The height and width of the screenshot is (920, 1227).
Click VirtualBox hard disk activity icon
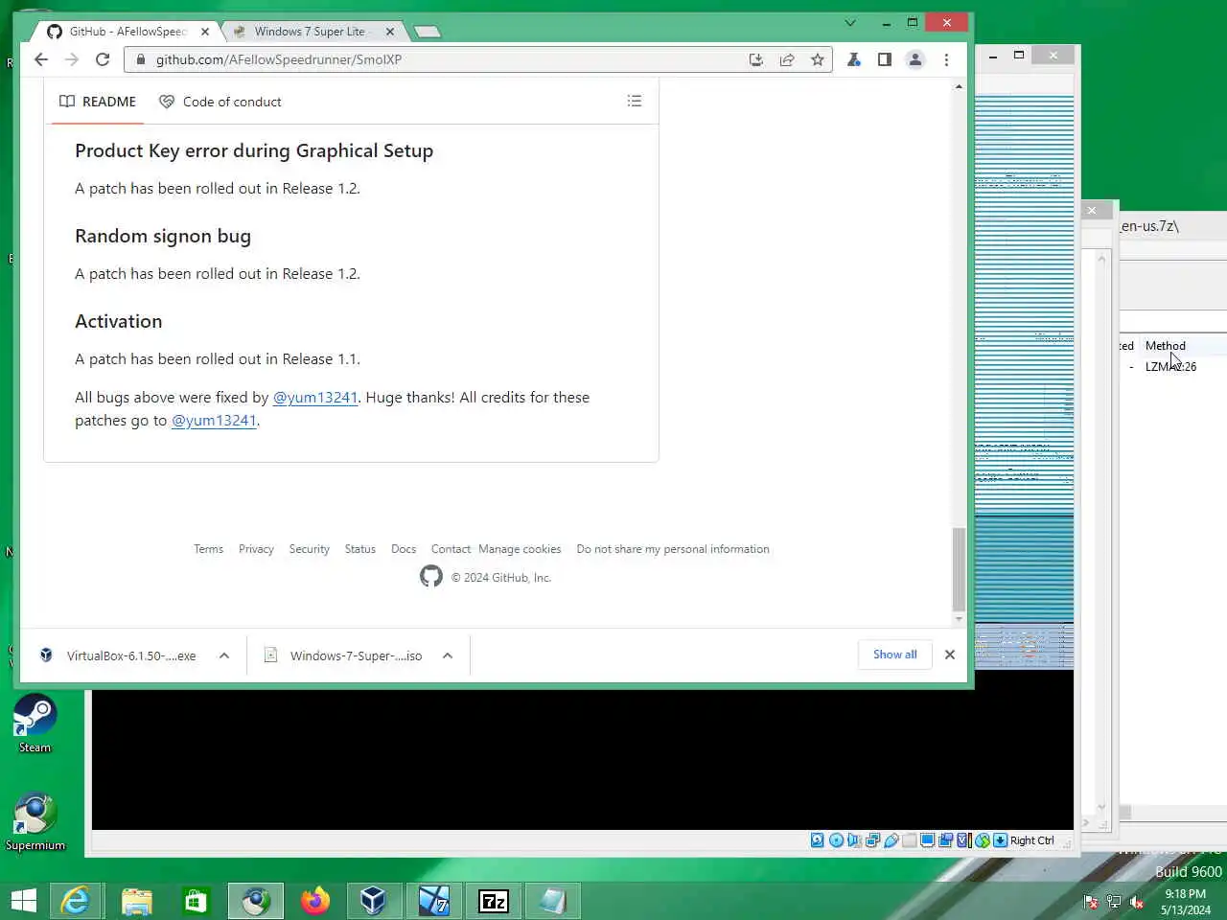(x=818, y=840)
